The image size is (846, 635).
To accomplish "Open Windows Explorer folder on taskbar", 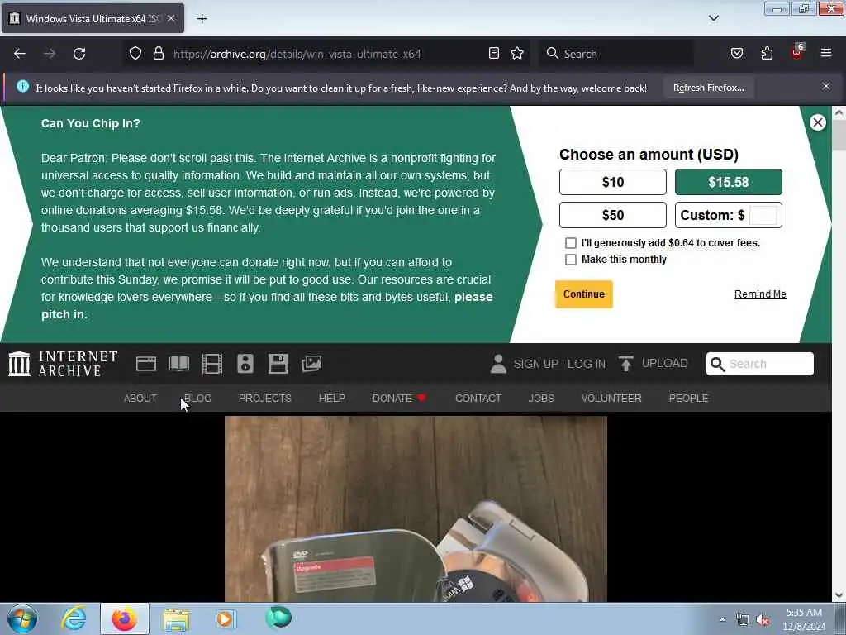I will (176, 619).
